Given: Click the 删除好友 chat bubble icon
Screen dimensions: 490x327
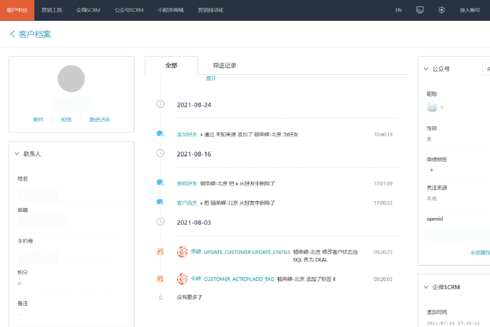Looking at the screenshot, I should coord(160,183).
